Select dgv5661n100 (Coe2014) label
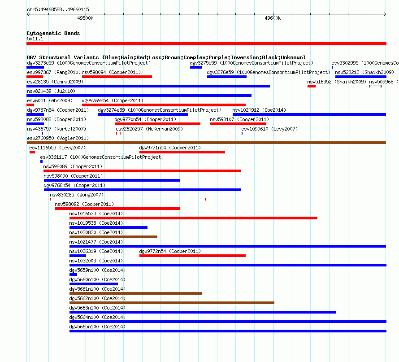The image size is (399, 362). (97, 289)
